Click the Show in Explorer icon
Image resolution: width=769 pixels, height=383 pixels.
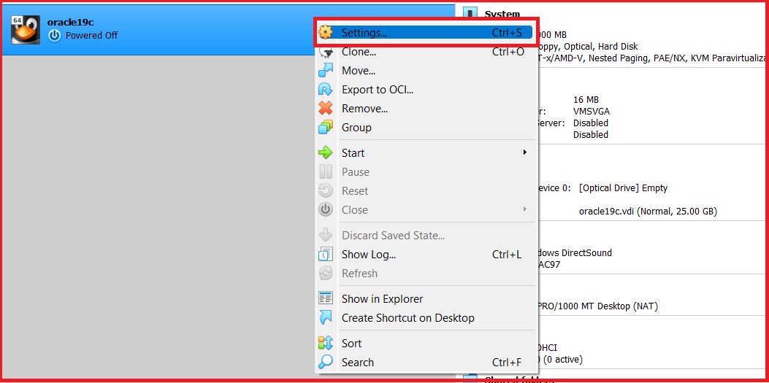click(x=326, y=299)
